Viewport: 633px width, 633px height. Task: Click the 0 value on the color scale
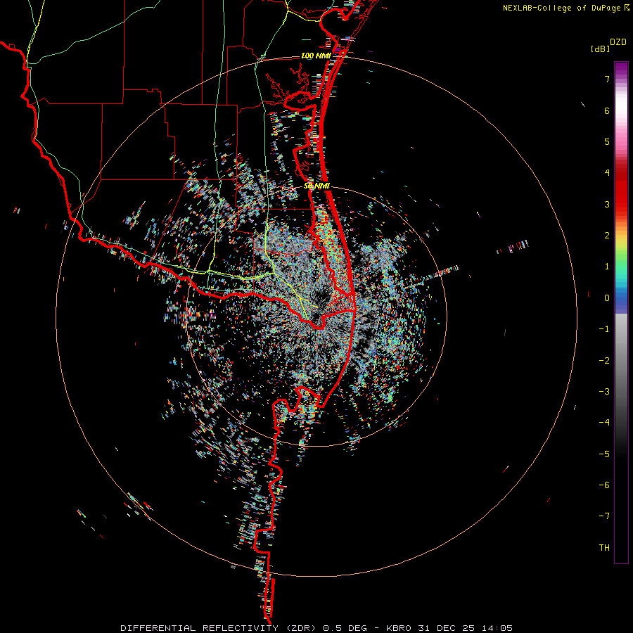point(607,298)
